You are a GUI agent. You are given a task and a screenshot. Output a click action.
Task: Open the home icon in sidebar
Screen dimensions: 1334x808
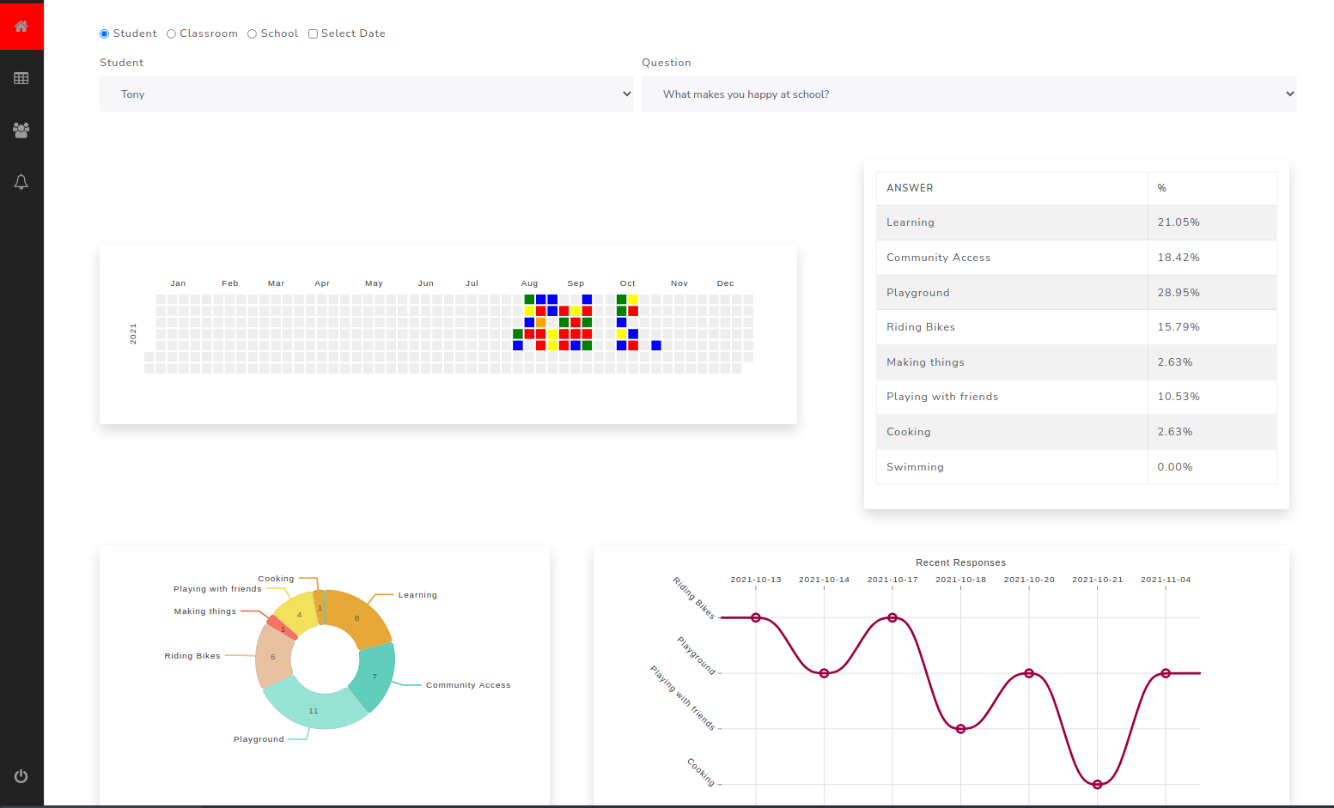(21, 26)
